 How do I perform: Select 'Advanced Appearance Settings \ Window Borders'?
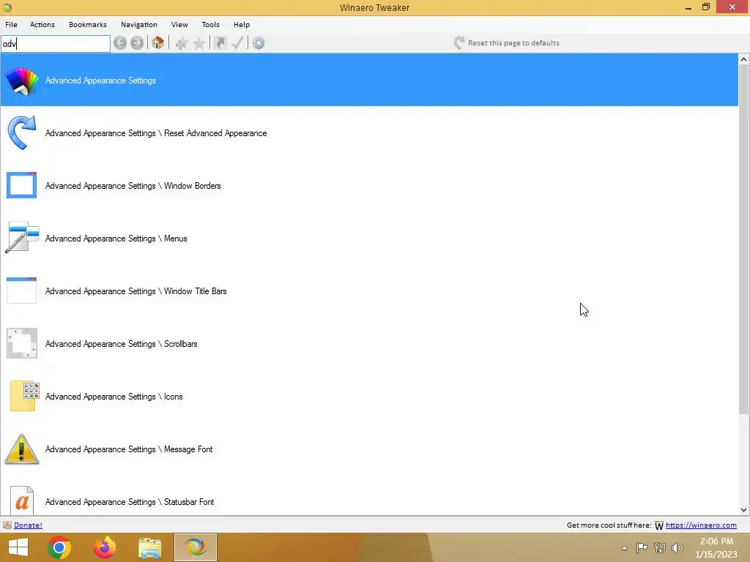[369, 185]
